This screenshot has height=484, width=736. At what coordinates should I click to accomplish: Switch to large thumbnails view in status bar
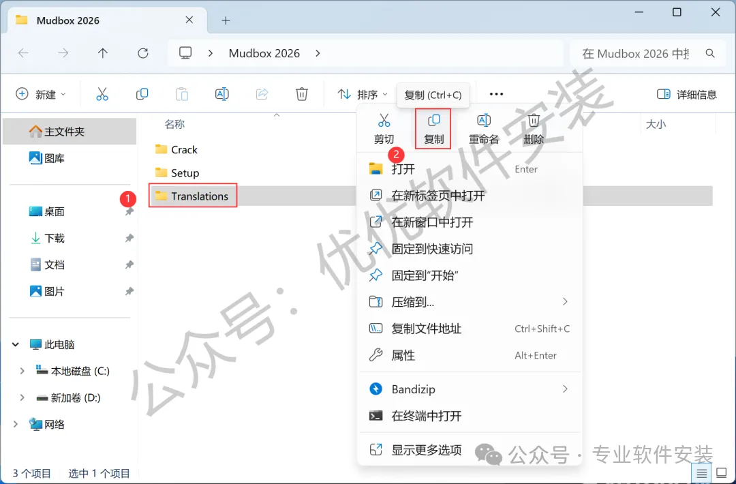point(722,472)
